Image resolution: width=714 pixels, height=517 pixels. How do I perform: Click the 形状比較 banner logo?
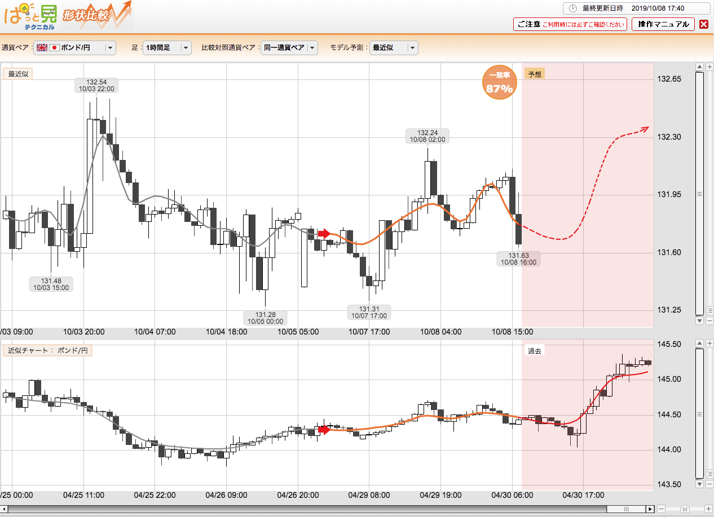pyautogui.click(x=96, y=15)
